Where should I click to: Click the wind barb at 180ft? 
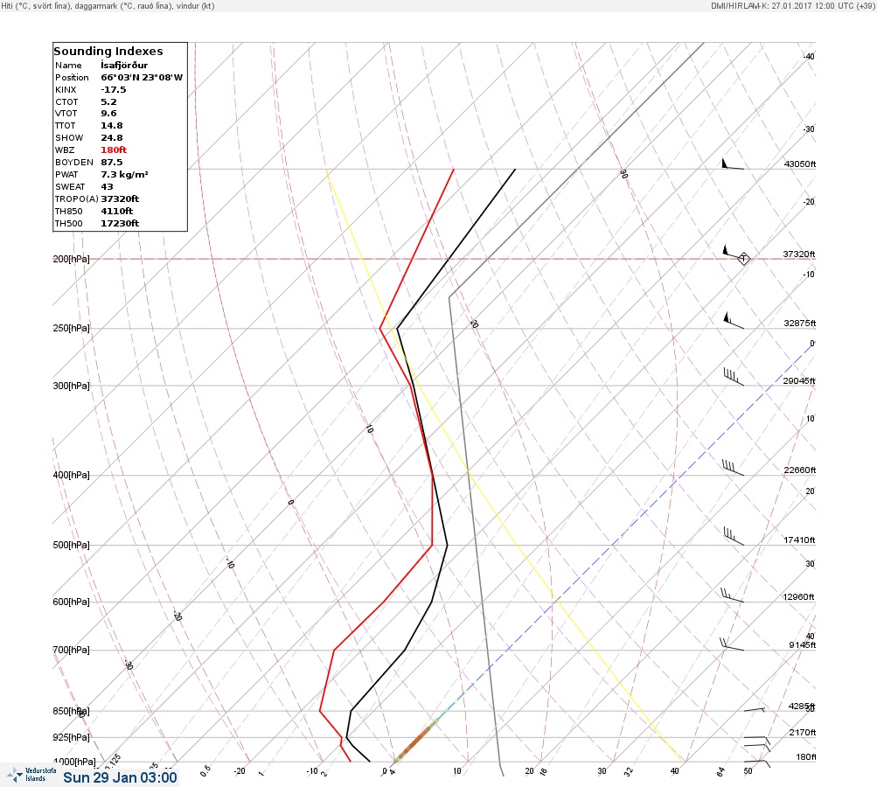756,763
